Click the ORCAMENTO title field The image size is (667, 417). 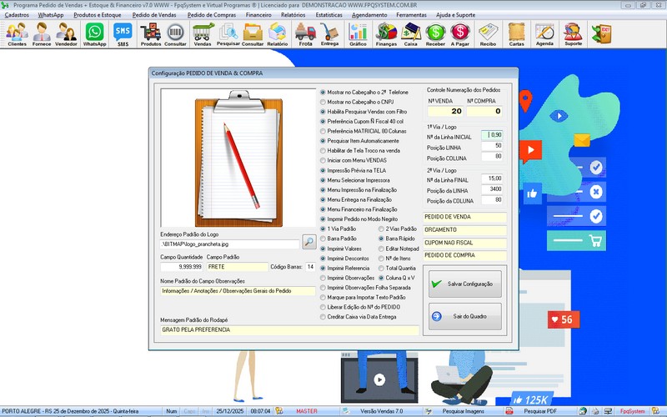[465, 230]
